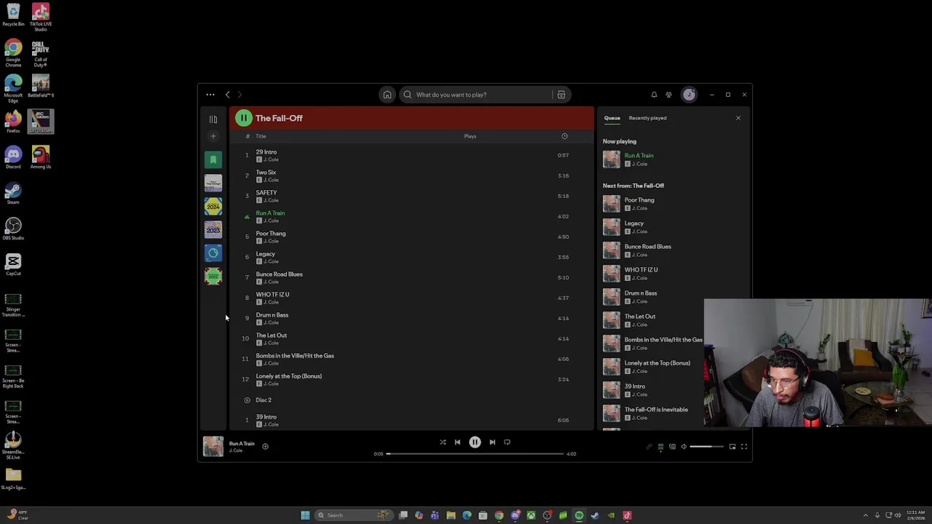Viewport: 932px width, 524px height.
Task: Expand Your Library sidebar
Action: pyautogui.click(x=213, y=119)
